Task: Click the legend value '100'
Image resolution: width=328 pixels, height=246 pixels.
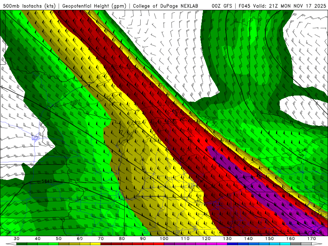Action: (x=164, y=239)
